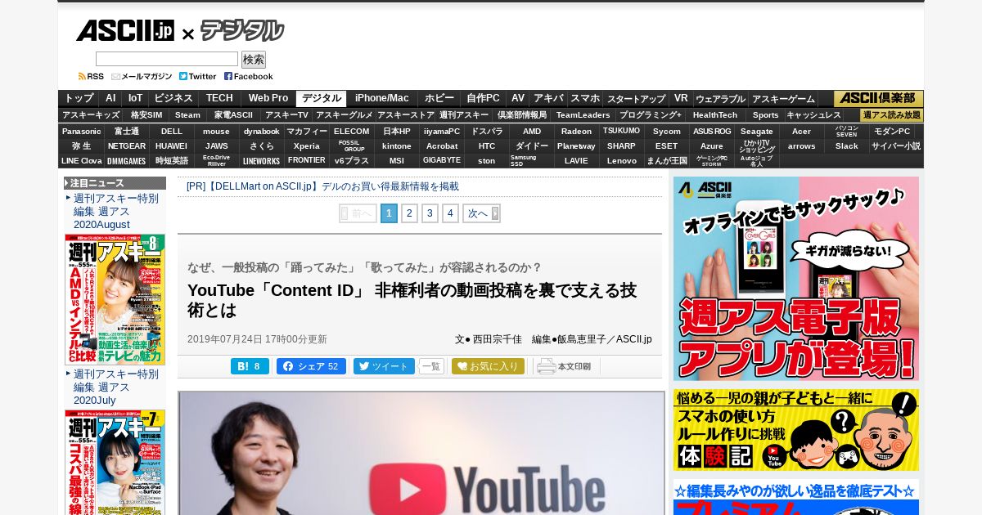Open the DELL brand link
The width and height of the screenshot is (982, 515).
click(x=172, y=131)
